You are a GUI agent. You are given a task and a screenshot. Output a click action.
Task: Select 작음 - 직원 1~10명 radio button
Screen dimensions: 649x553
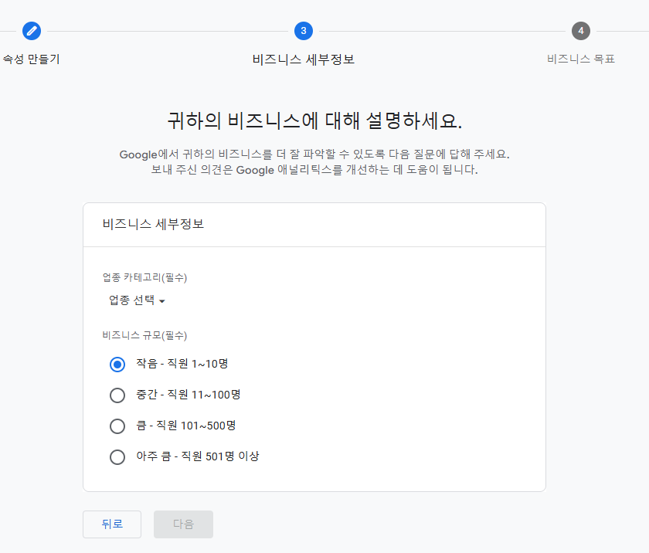117,365
